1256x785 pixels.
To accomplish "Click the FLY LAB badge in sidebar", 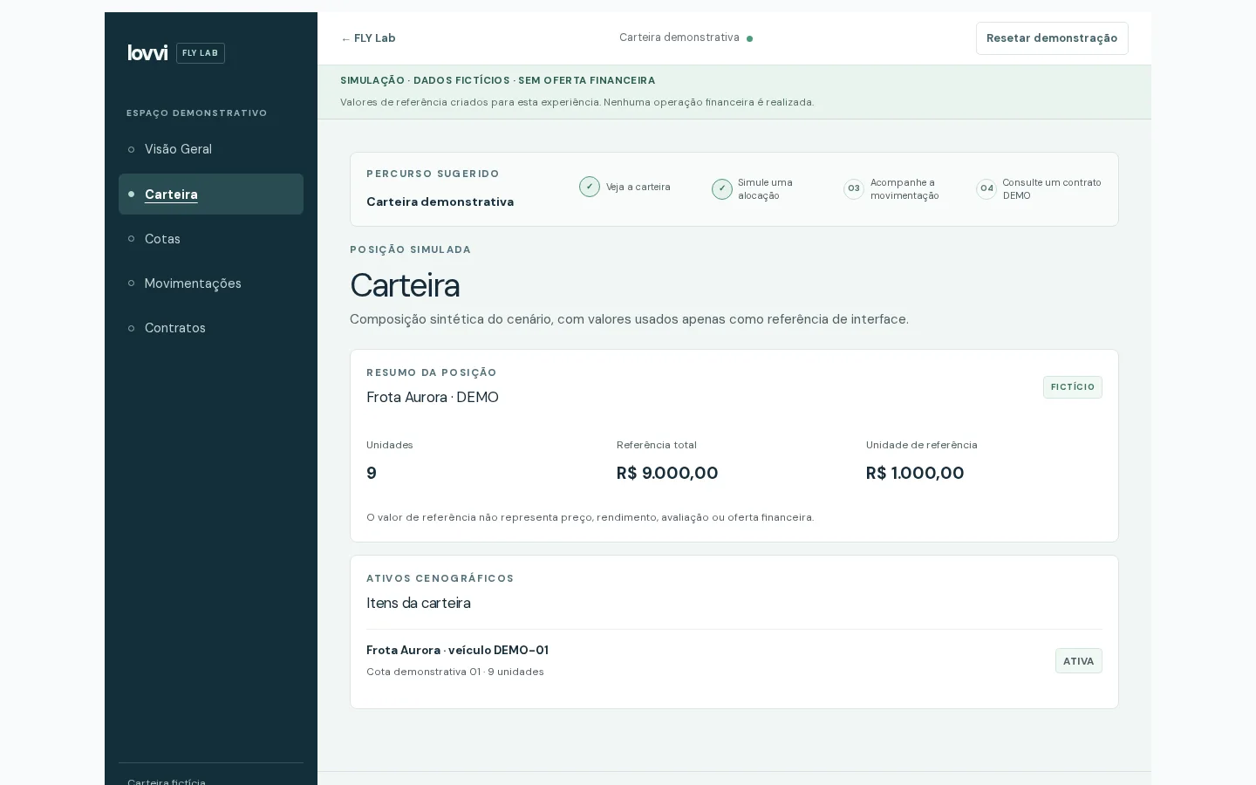I will point(201,53).
